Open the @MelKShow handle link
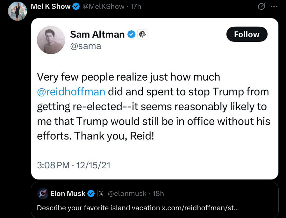Image resolution: width=286 pixels, height=218 pixels. pos(104,7)
